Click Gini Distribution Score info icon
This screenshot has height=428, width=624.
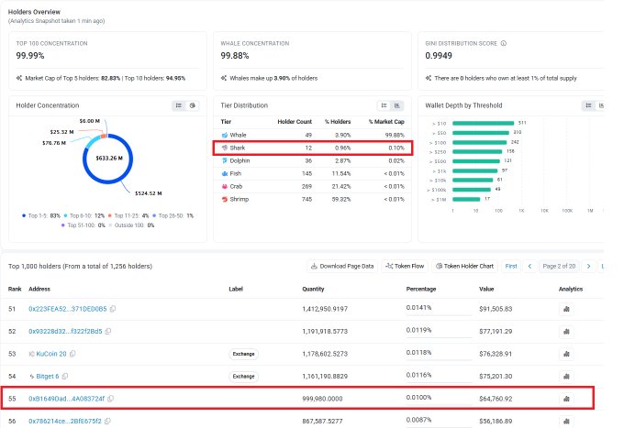[504, 43]
